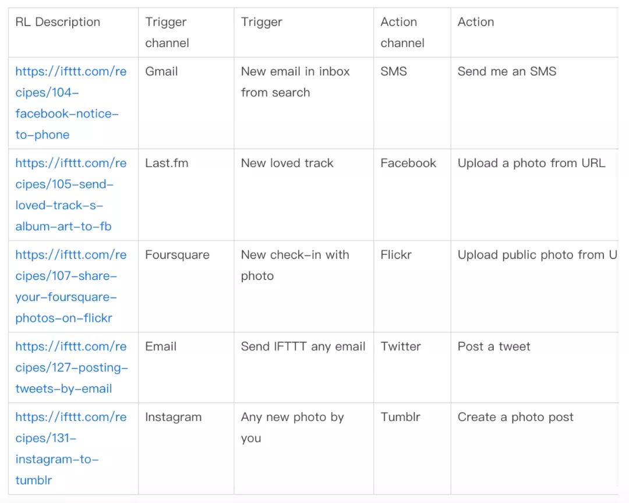Viewport: 629px width, 503px height.
Task: Select the RL Description column header
Action: point(58,22)
